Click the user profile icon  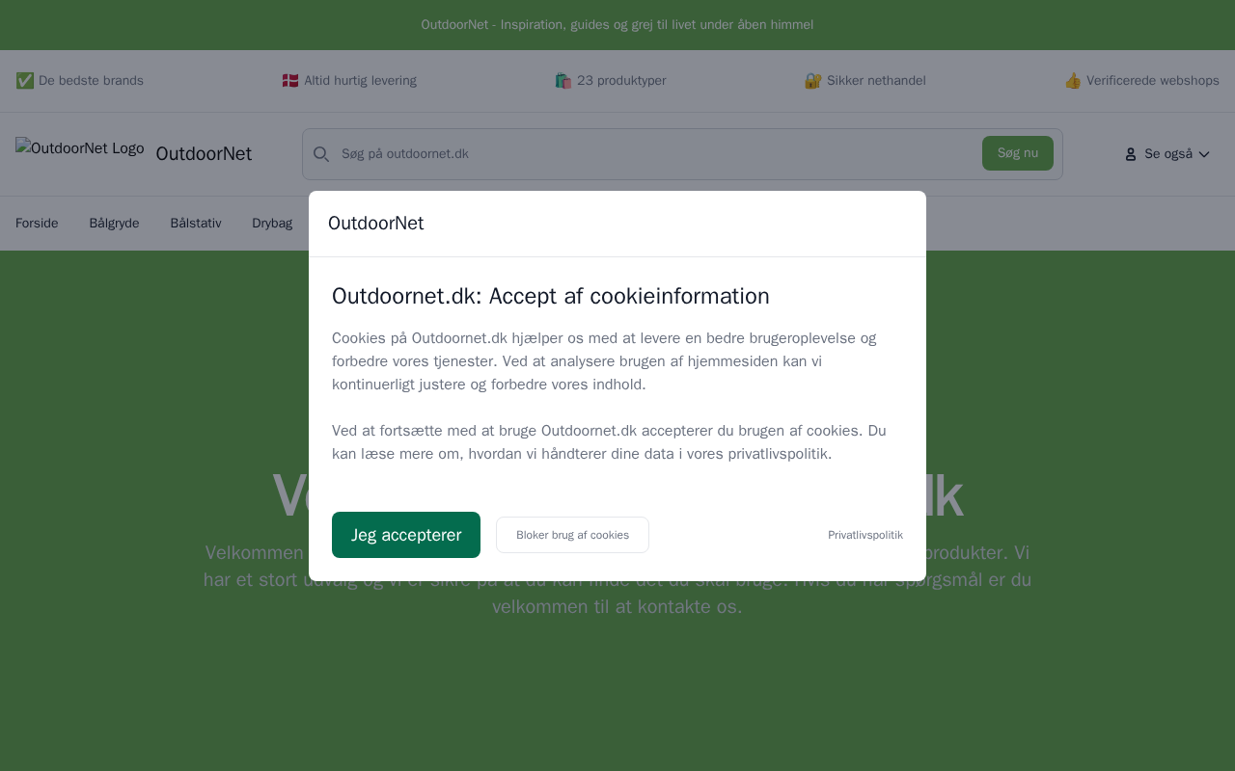coord(1131,154)
